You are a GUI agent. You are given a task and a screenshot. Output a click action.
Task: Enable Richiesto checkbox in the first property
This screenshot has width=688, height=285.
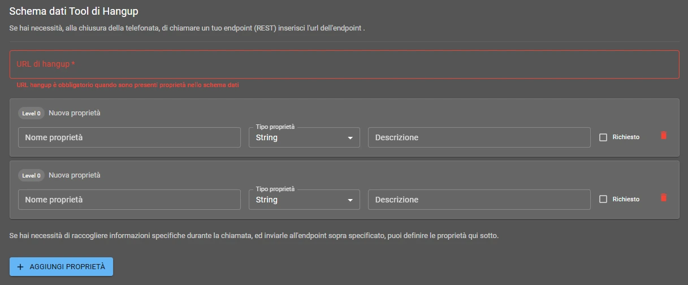pyautogui.click(x=603, y=137)
